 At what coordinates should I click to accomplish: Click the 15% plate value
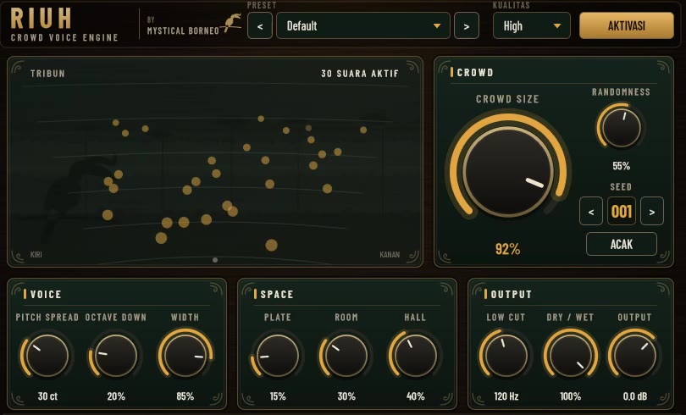click(x=278, y=396)
